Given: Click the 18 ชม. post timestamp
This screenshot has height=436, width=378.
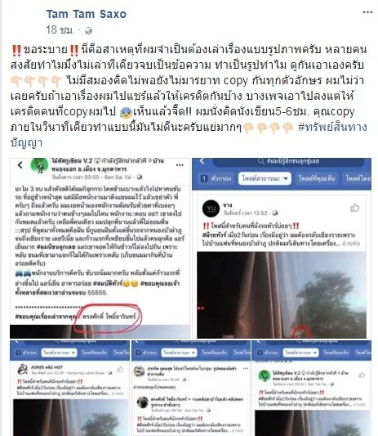Looking at the screenshot, I should pyautogui.click(x=60, y=30).
